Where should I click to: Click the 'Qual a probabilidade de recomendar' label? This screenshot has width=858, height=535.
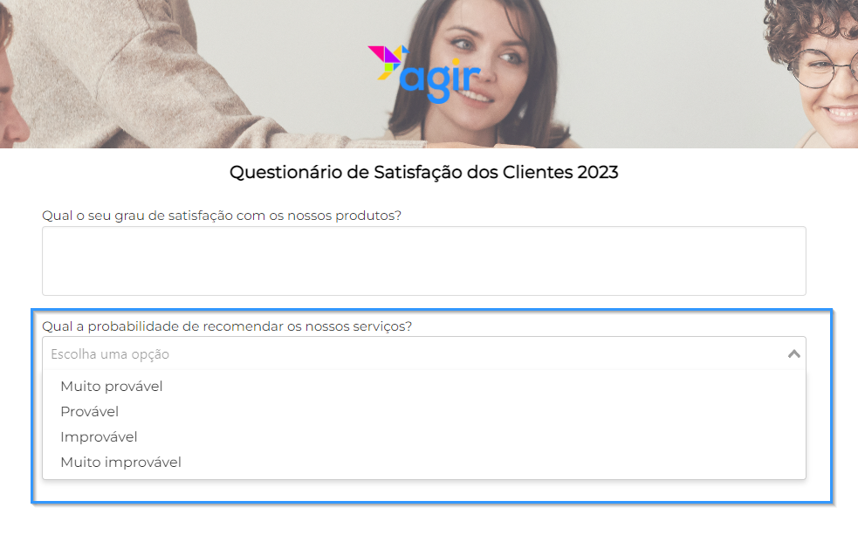[227, 326]
